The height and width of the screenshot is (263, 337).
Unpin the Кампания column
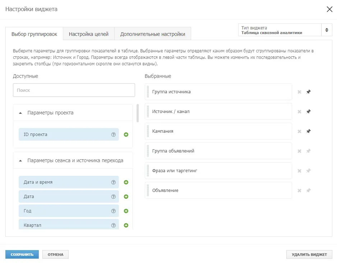[x=308, y=131]
